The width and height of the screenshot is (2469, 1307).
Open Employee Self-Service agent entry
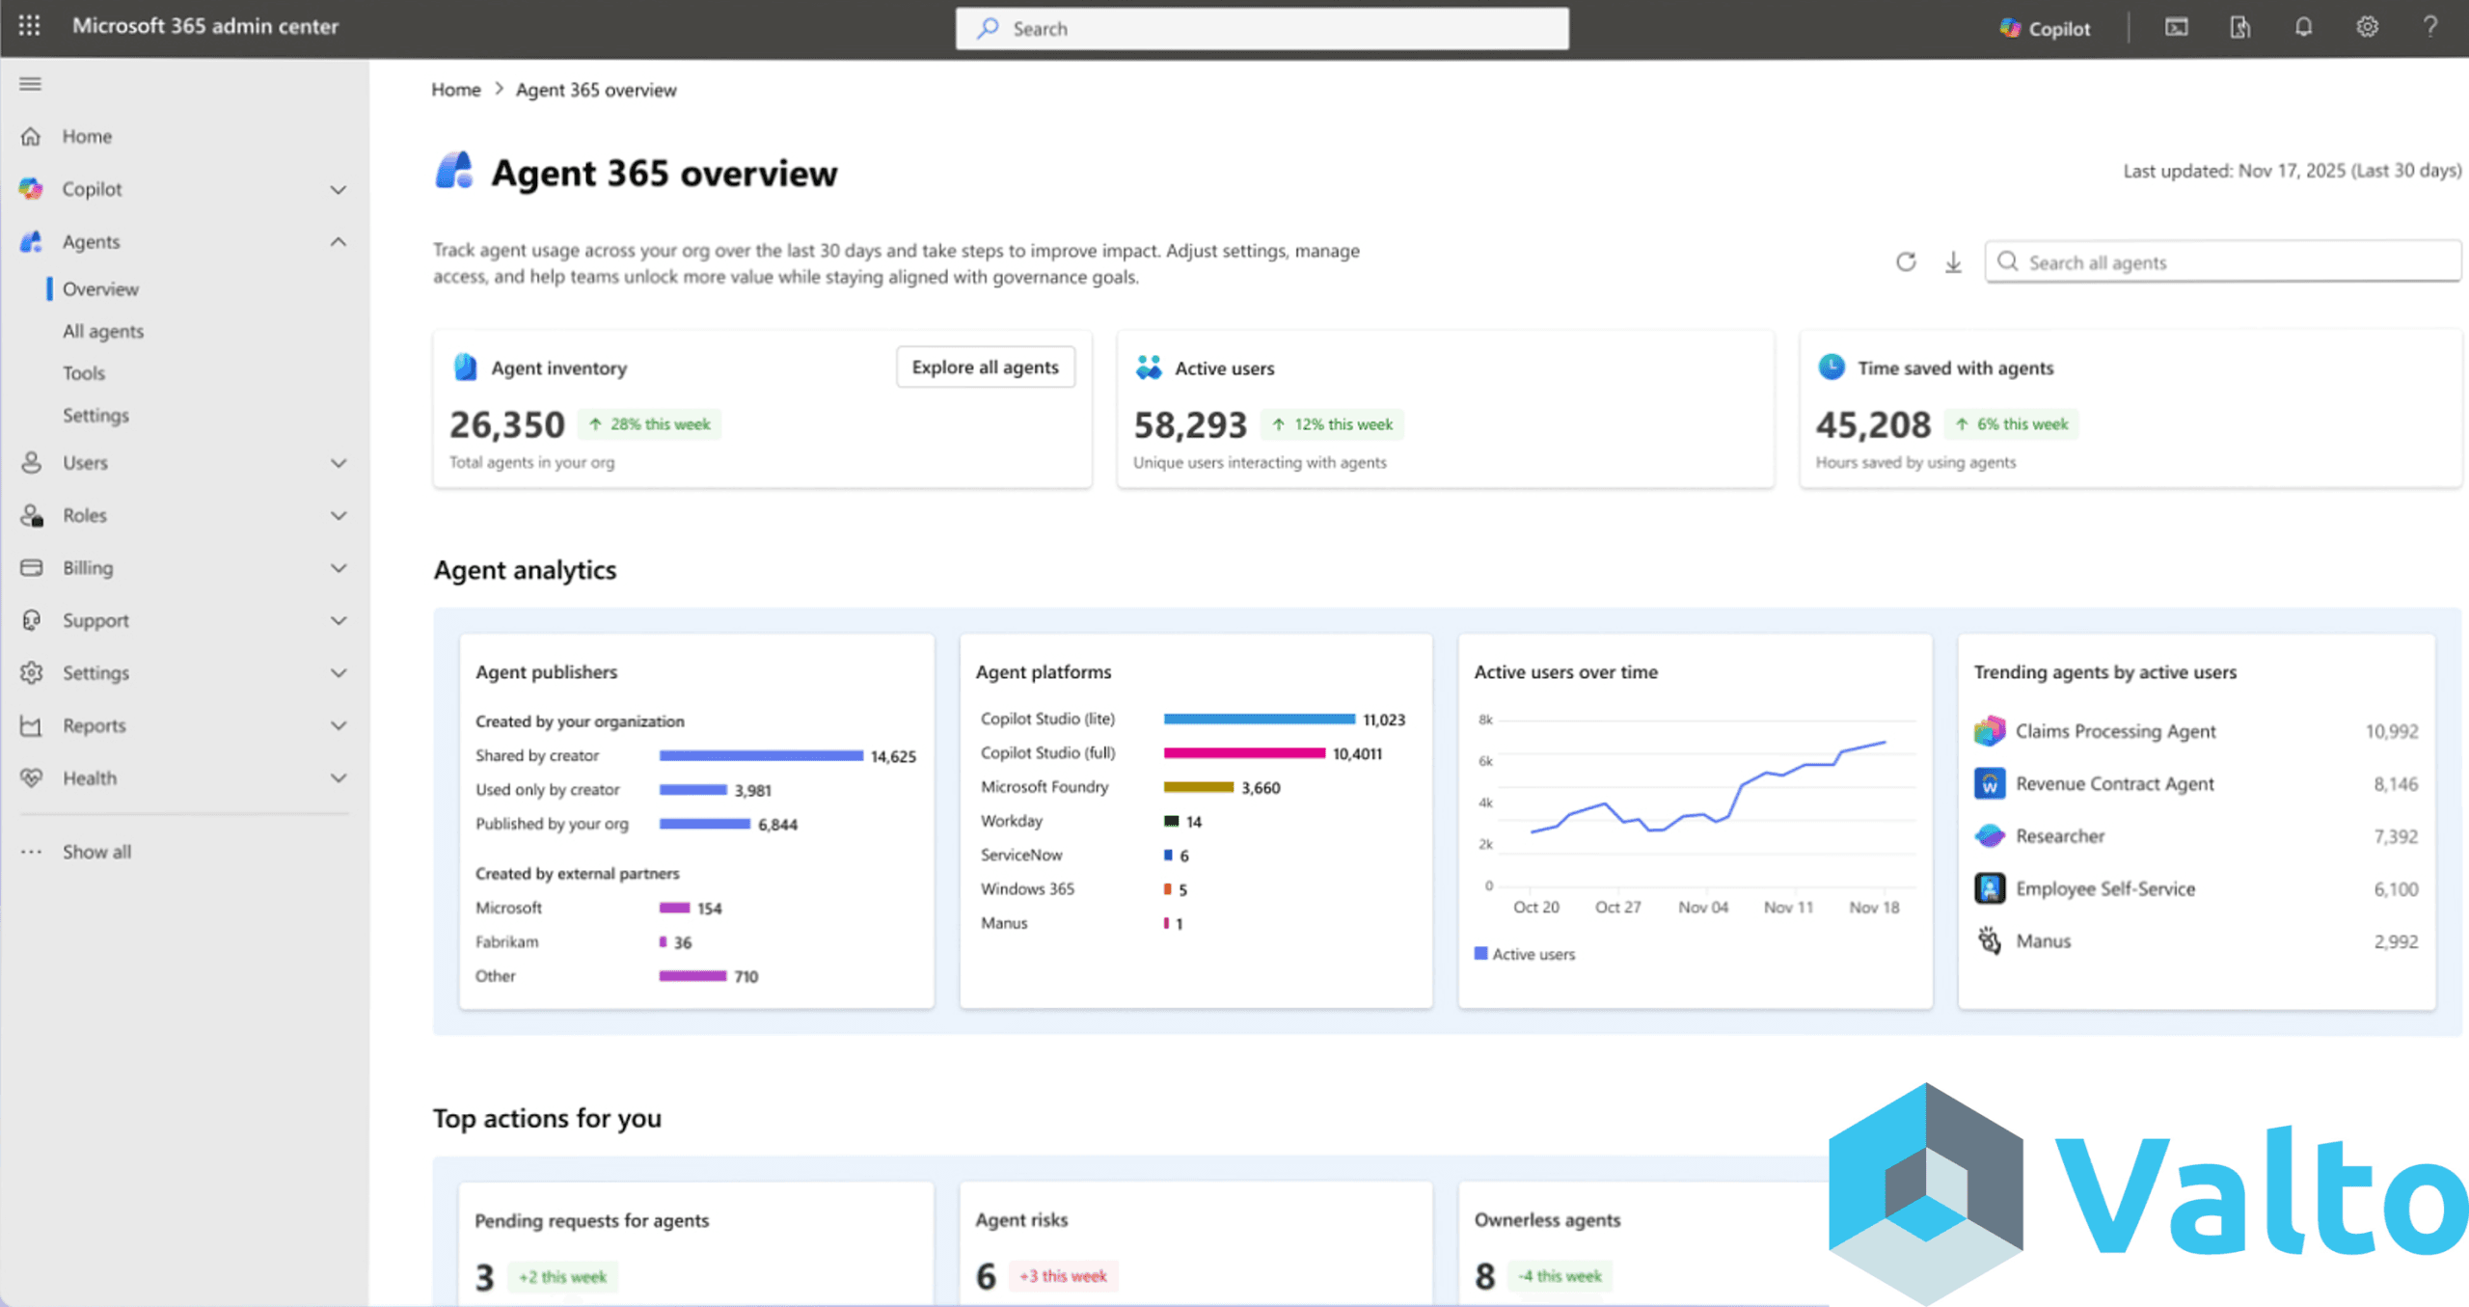point(2196,888)
